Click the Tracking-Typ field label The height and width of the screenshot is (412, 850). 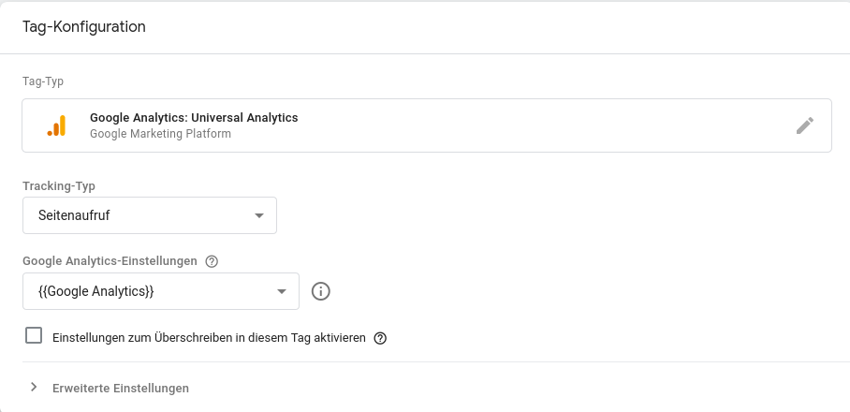[59, 185]
